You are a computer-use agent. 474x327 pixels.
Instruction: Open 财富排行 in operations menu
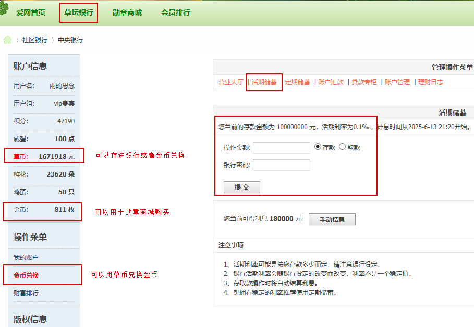[26, 293]
